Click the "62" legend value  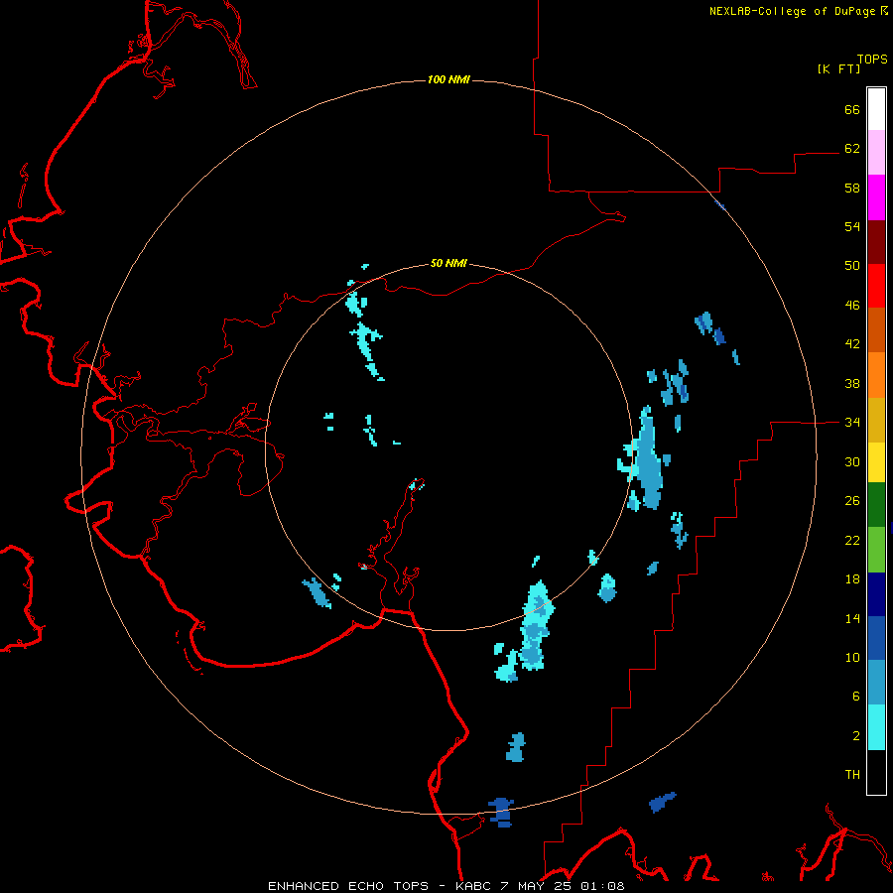coord(852,148)
